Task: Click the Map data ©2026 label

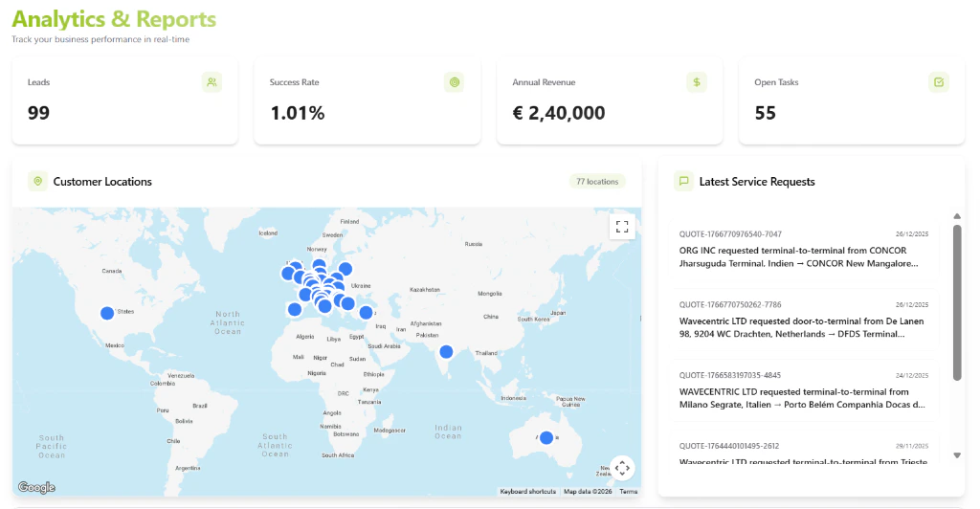Action: tap(588, 492)
